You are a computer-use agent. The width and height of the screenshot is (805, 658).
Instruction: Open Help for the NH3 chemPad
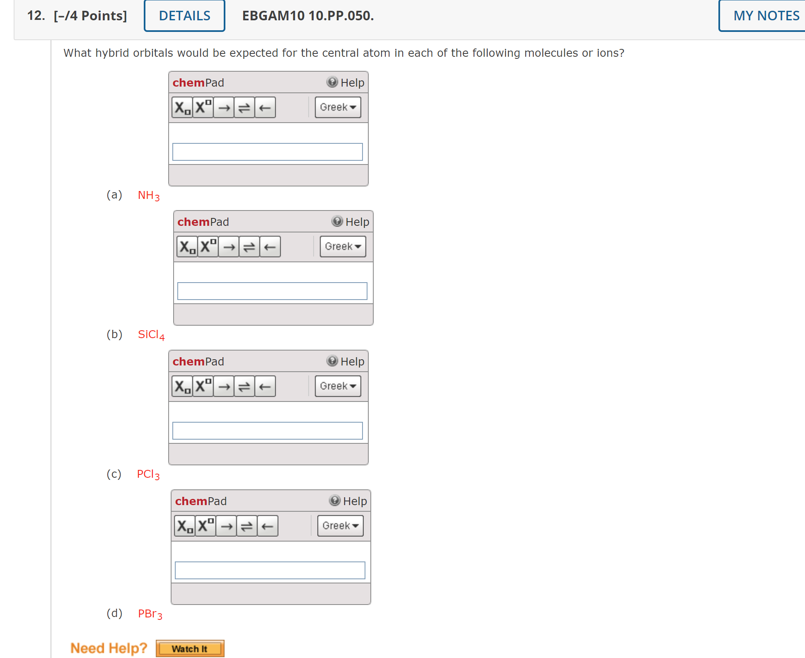point(351,82)
